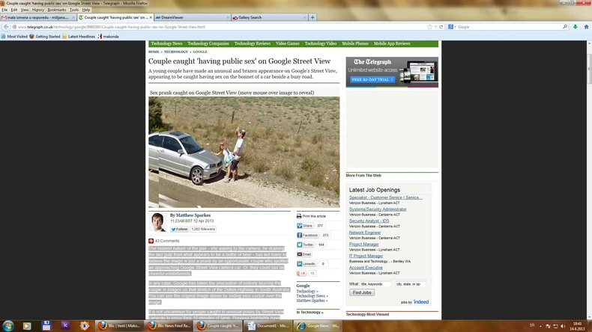Click the Street View article image
592x332 pixels.
tap(244, 152)
